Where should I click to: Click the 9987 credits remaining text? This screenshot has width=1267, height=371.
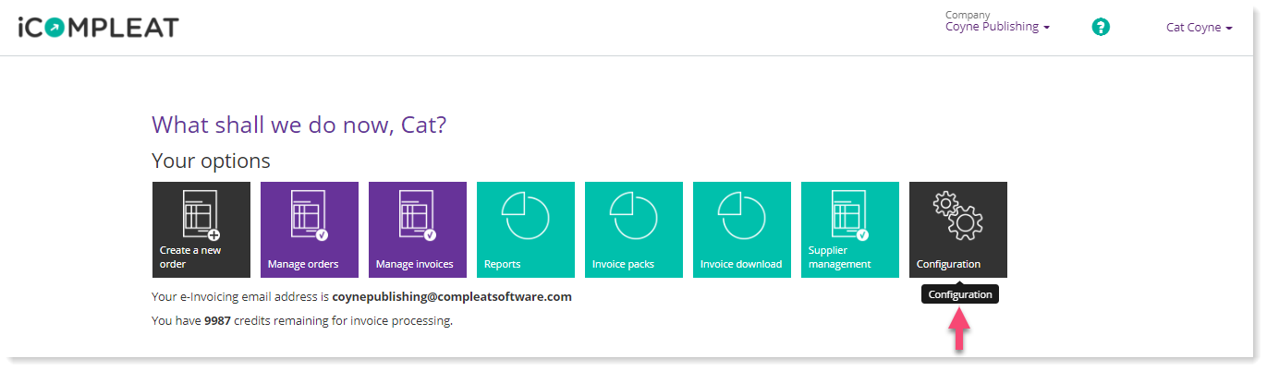click(x=302, y=321)
